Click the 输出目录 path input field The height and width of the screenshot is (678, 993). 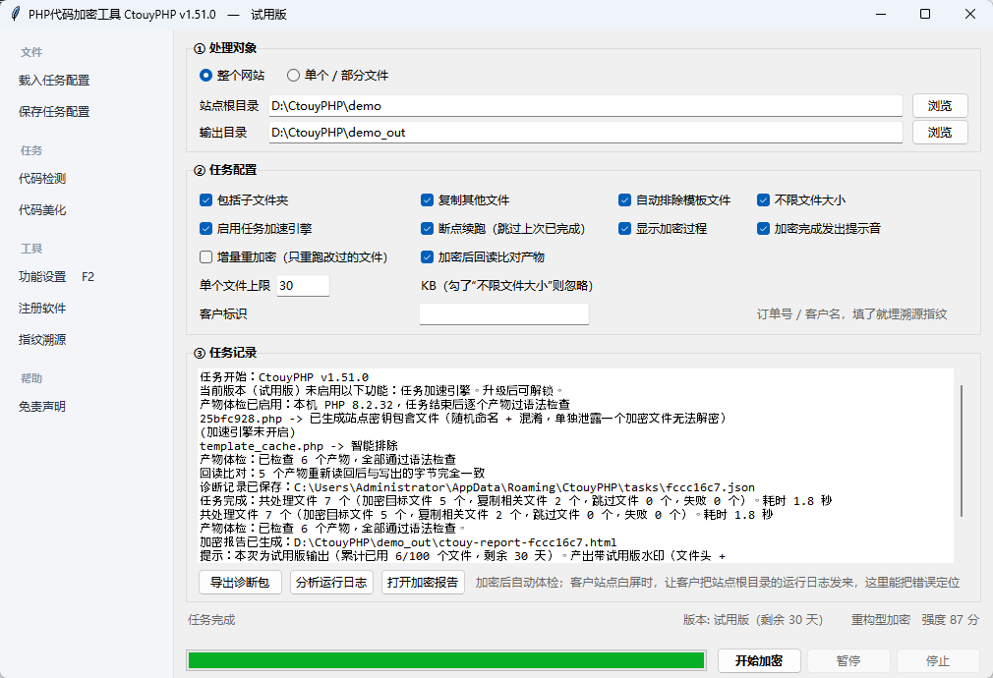pyautogui.click(x=586, y=133)
